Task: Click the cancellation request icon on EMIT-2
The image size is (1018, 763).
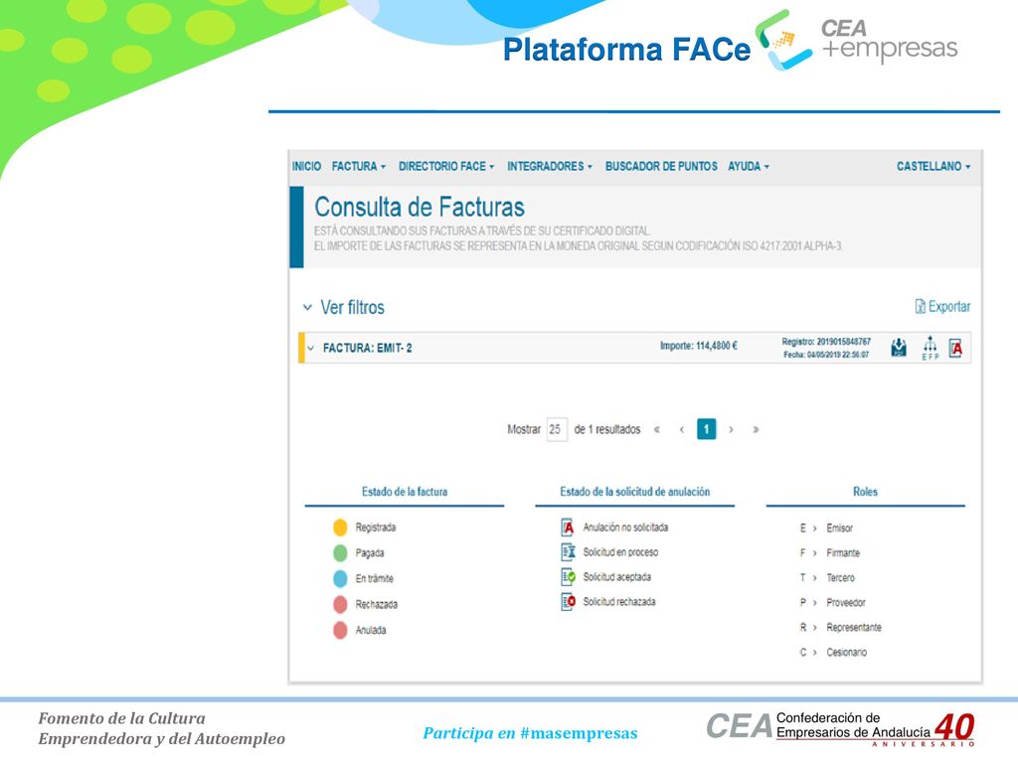Action: coord(955,349)
